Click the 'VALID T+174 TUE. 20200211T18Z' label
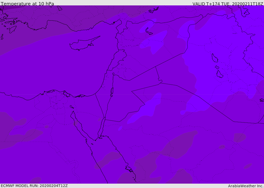The height and width of the screenshot is (188, 264). (x=228, y=4)
